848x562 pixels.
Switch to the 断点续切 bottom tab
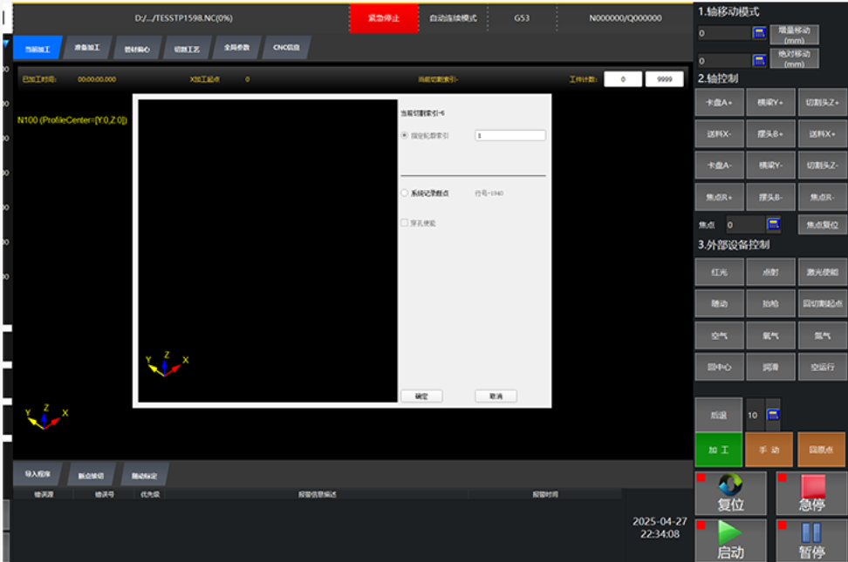[91, 476]
